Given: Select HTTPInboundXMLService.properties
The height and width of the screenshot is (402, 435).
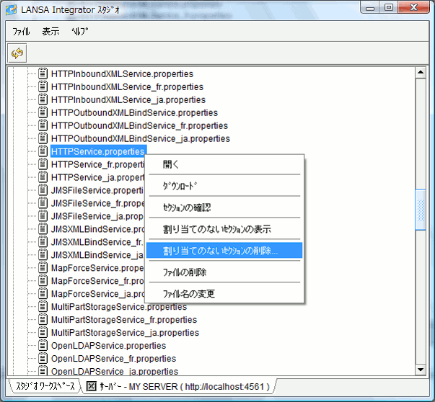Looking at the screenshot, I should (123, 74).
